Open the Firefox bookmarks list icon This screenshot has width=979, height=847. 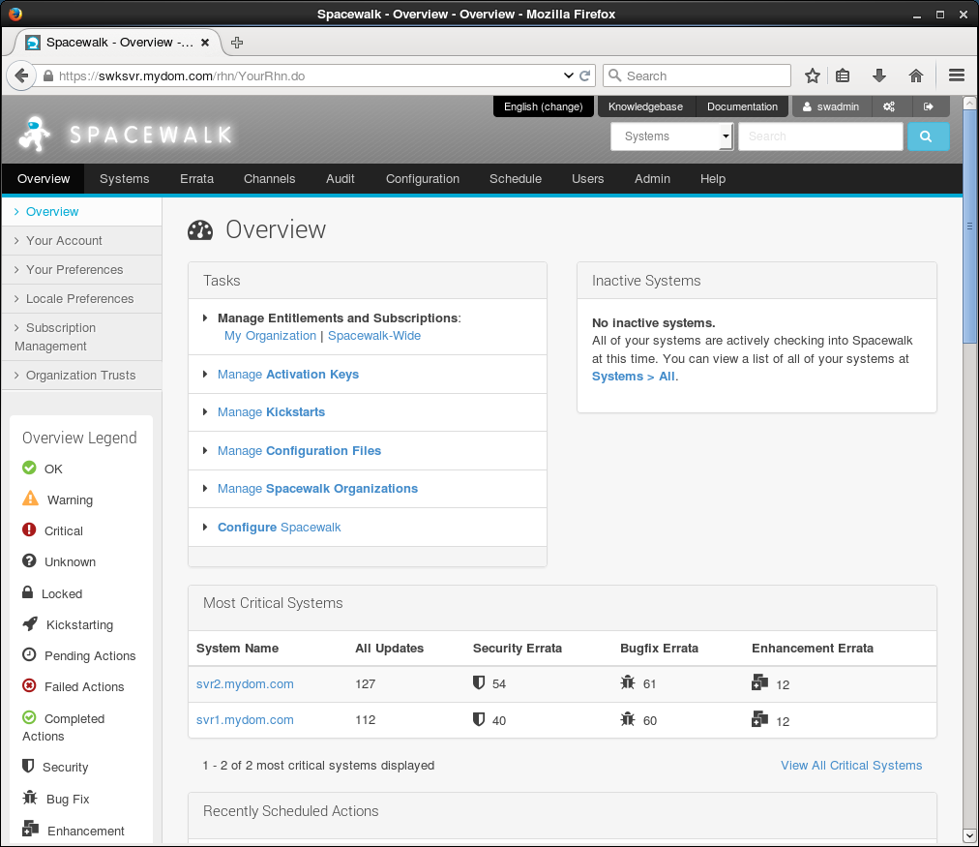pos(843,76)
